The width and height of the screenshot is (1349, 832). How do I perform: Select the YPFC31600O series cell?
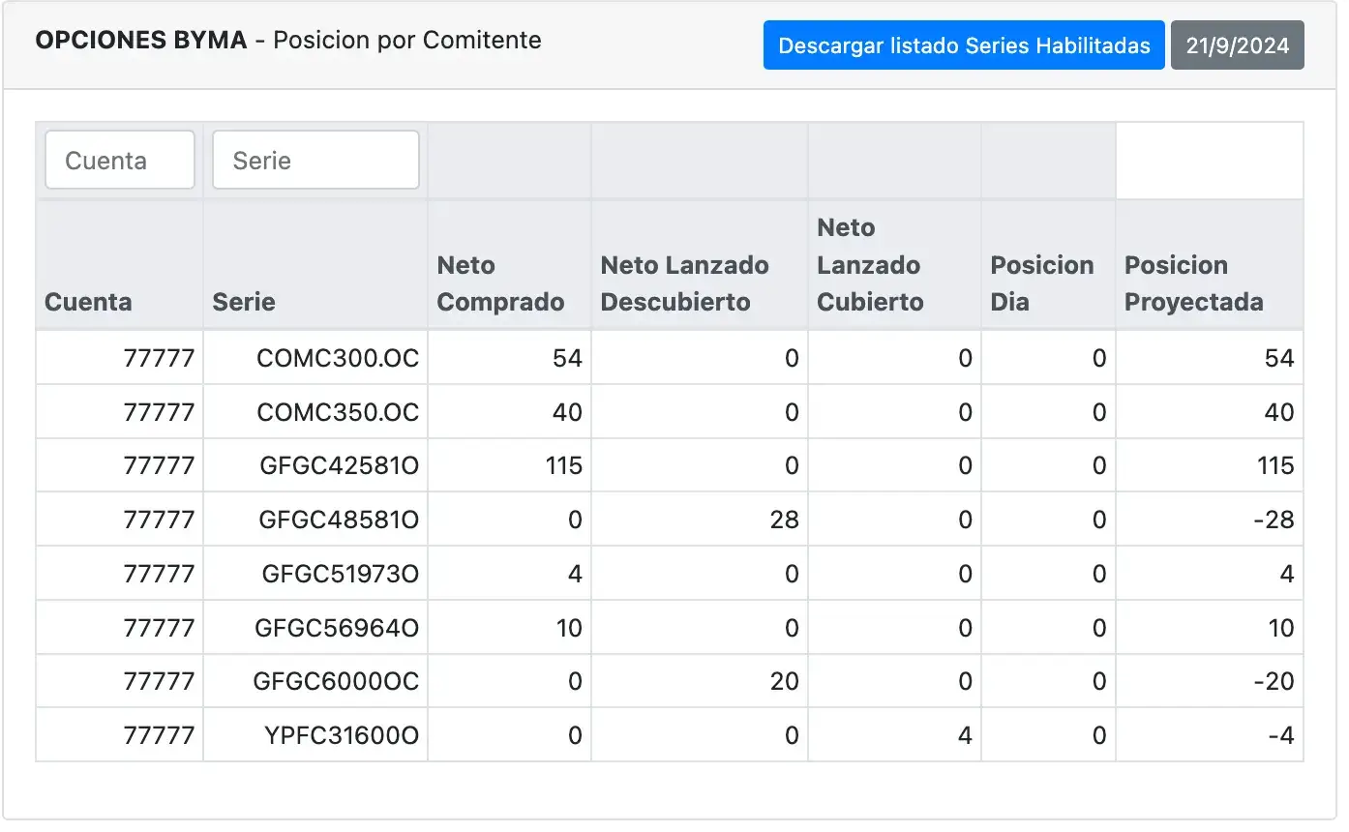(342, 735)
